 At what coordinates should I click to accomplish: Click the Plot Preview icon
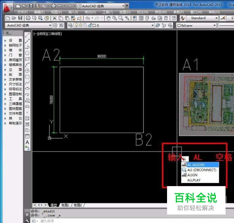(34, 18)
